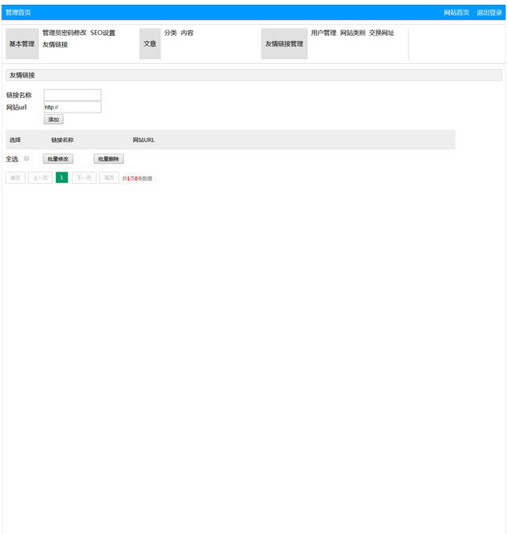Open the 交换网址 menu item
The width and height of the screenshot is (508, 534).
click(382, 33)
